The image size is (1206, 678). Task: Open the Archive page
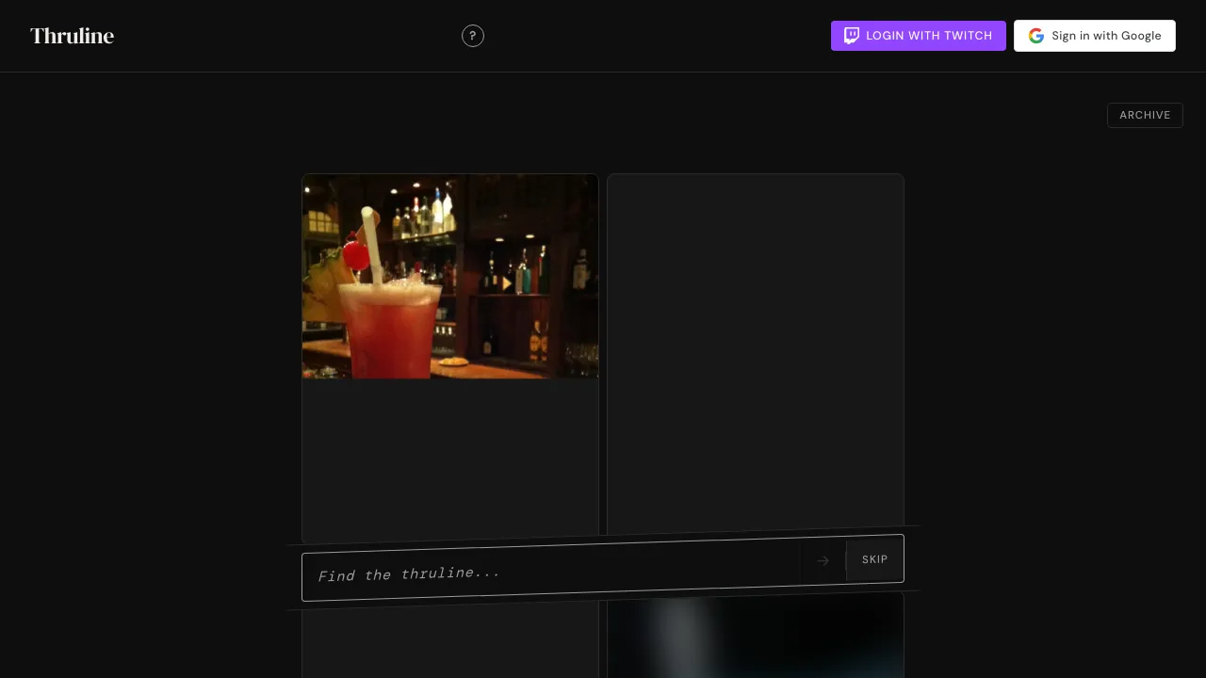1145,115
